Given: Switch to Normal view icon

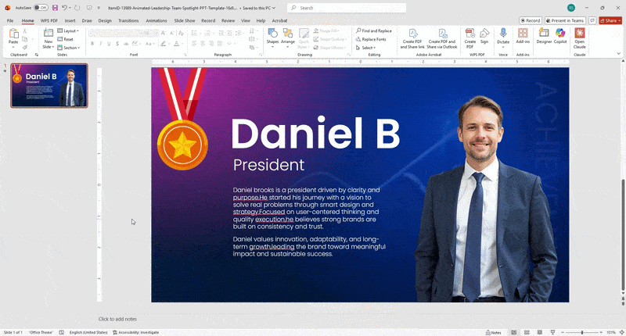Looking at the screenshot, I should click(x=514, y=332).
